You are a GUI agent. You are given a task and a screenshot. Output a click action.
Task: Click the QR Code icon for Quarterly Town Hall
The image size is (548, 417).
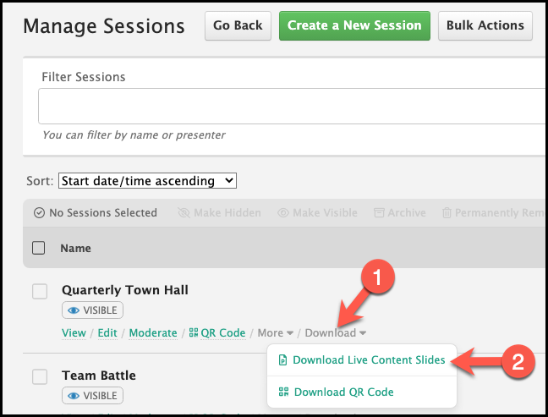pyautogui.click(x=194, y=332)
